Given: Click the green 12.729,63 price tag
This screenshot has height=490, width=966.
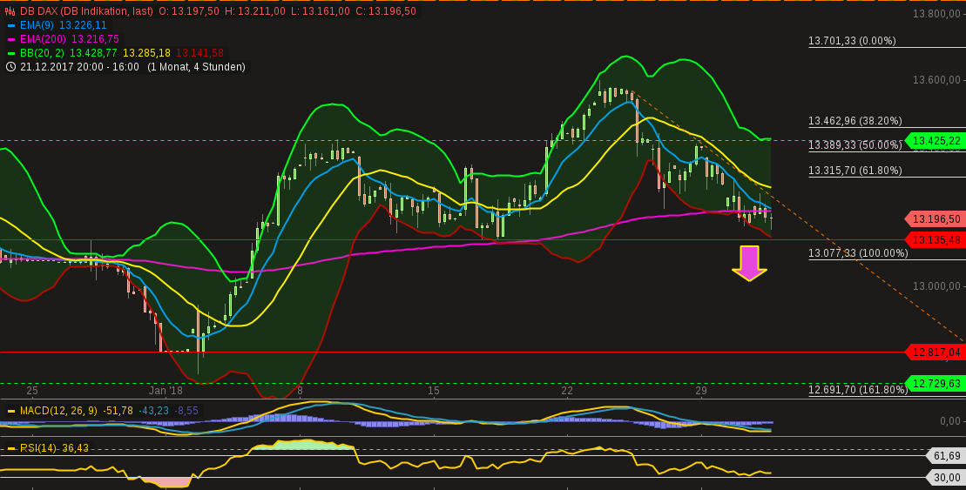Looking at the screenshot, I should [934, 384].
